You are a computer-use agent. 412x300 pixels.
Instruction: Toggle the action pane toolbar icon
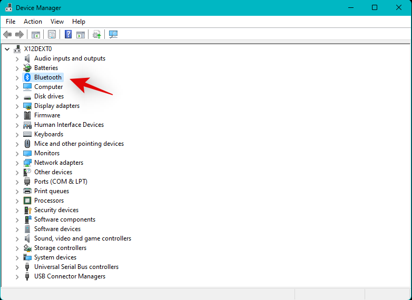(81, 34)
